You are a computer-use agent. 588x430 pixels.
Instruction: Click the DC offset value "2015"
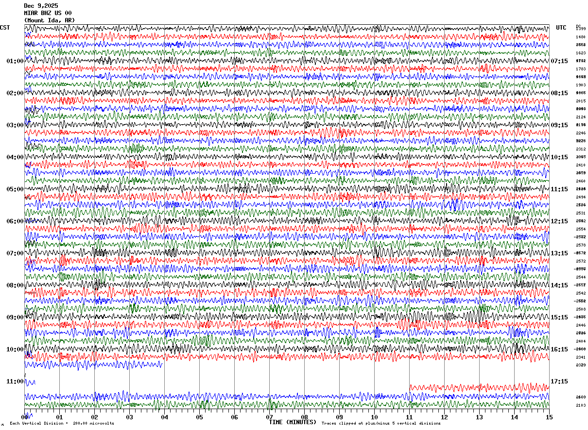(581, 101)
